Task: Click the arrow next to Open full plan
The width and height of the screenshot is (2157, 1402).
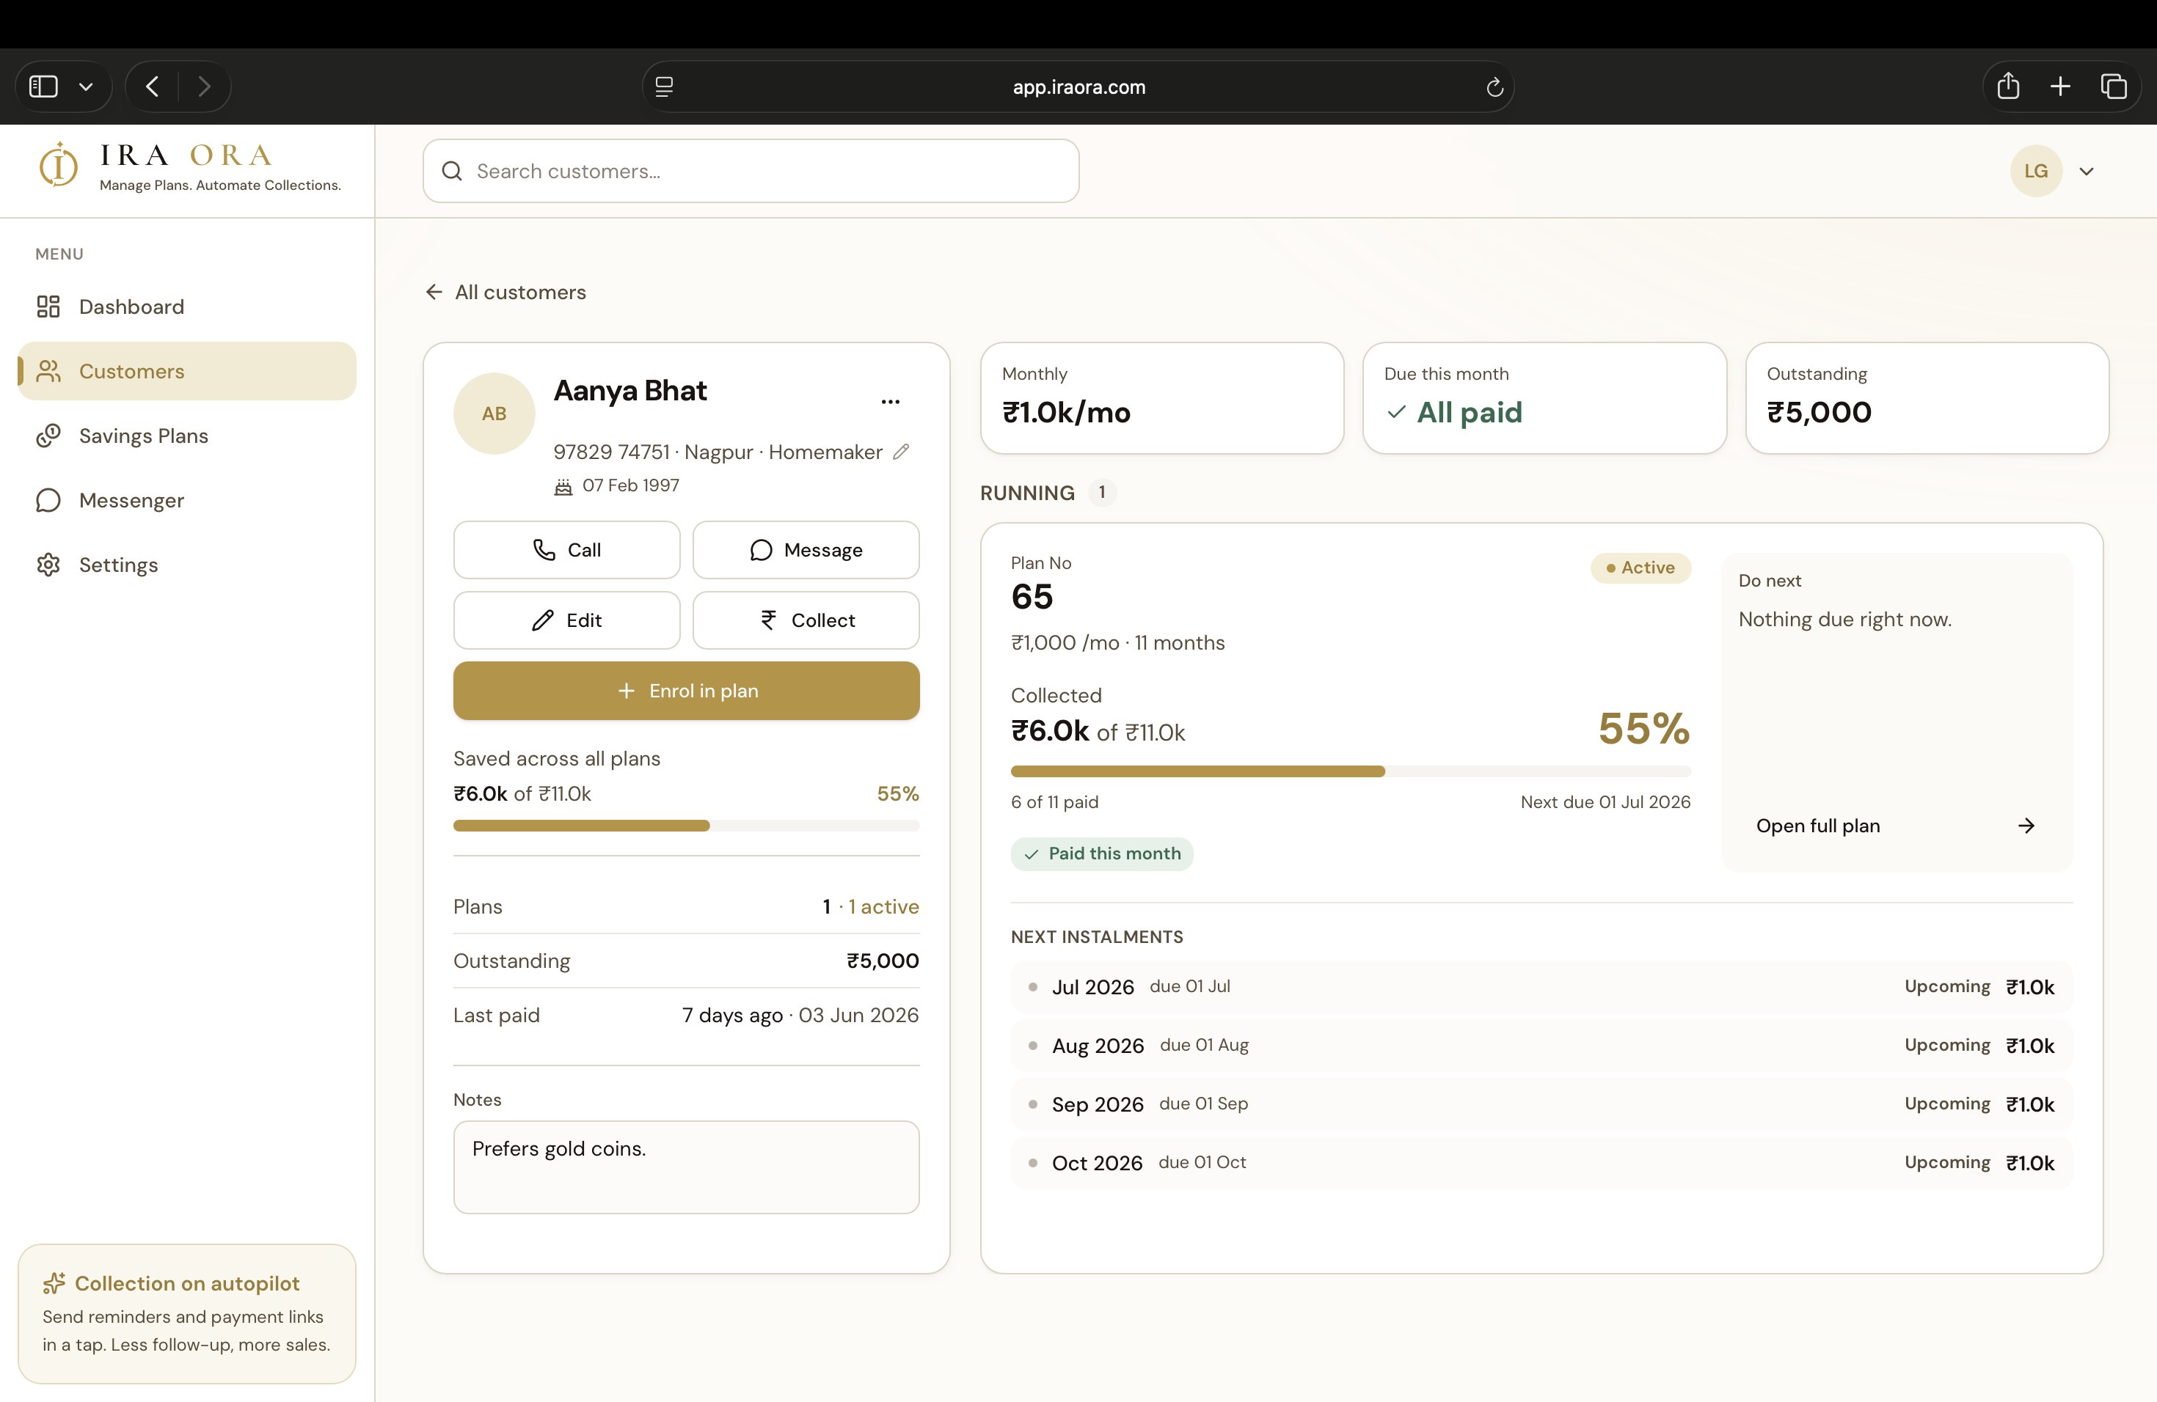Action: [2026, 825]
